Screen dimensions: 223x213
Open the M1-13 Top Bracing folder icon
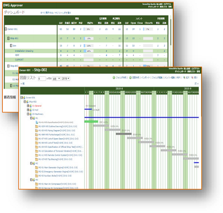pos(37,159)
